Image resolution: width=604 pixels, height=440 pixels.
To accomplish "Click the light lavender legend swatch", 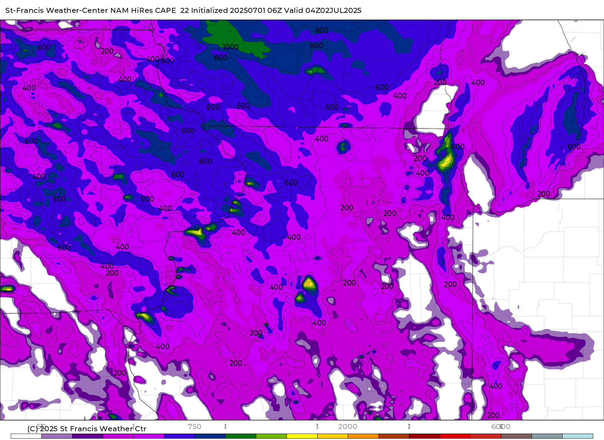I will click(x=57, y=436).
